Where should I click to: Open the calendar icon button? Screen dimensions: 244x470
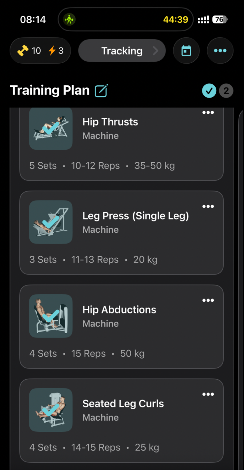tap(186, 51)
